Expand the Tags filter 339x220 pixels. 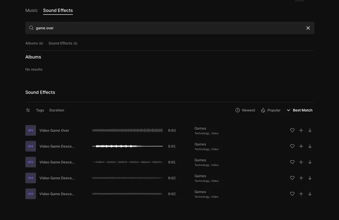[x=40, y=110]
